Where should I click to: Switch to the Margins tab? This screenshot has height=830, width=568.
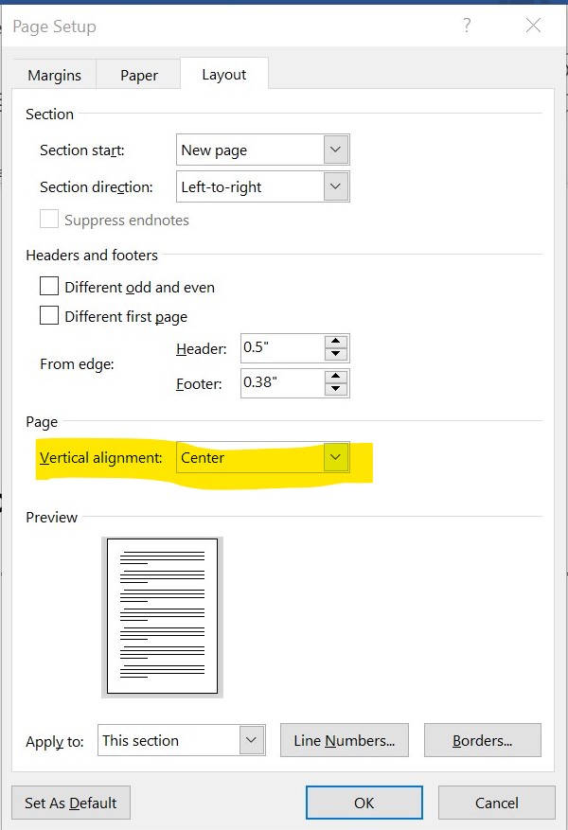(x=54, y=76)
